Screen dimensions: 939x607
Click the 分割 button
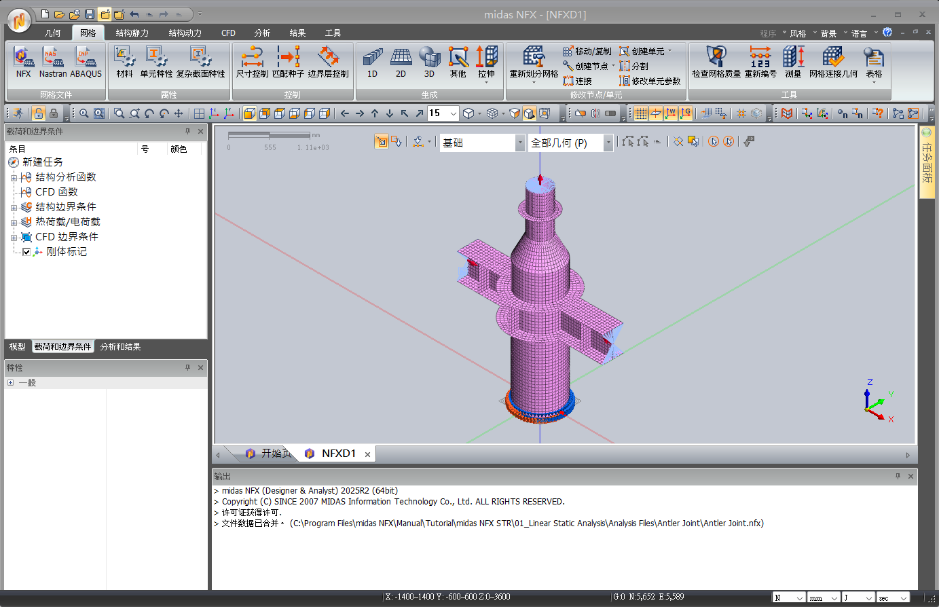tap(634, 67)
